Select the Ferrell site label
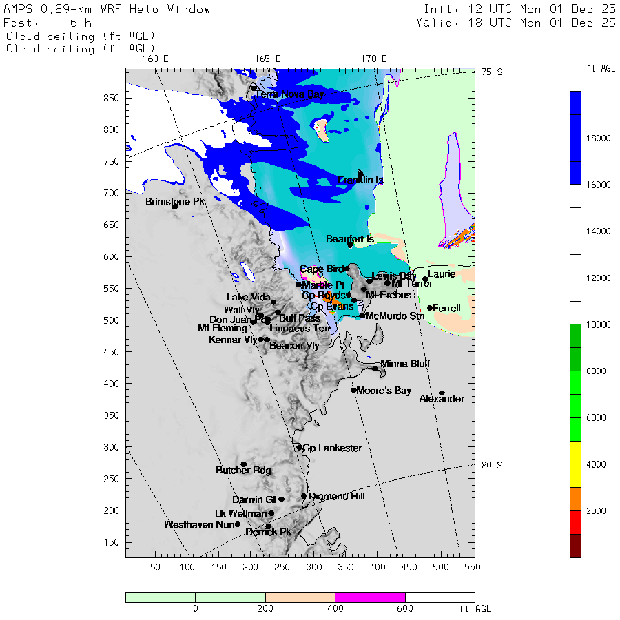The width and height of the screenshot is (620, 620). [x=447, y=308]
